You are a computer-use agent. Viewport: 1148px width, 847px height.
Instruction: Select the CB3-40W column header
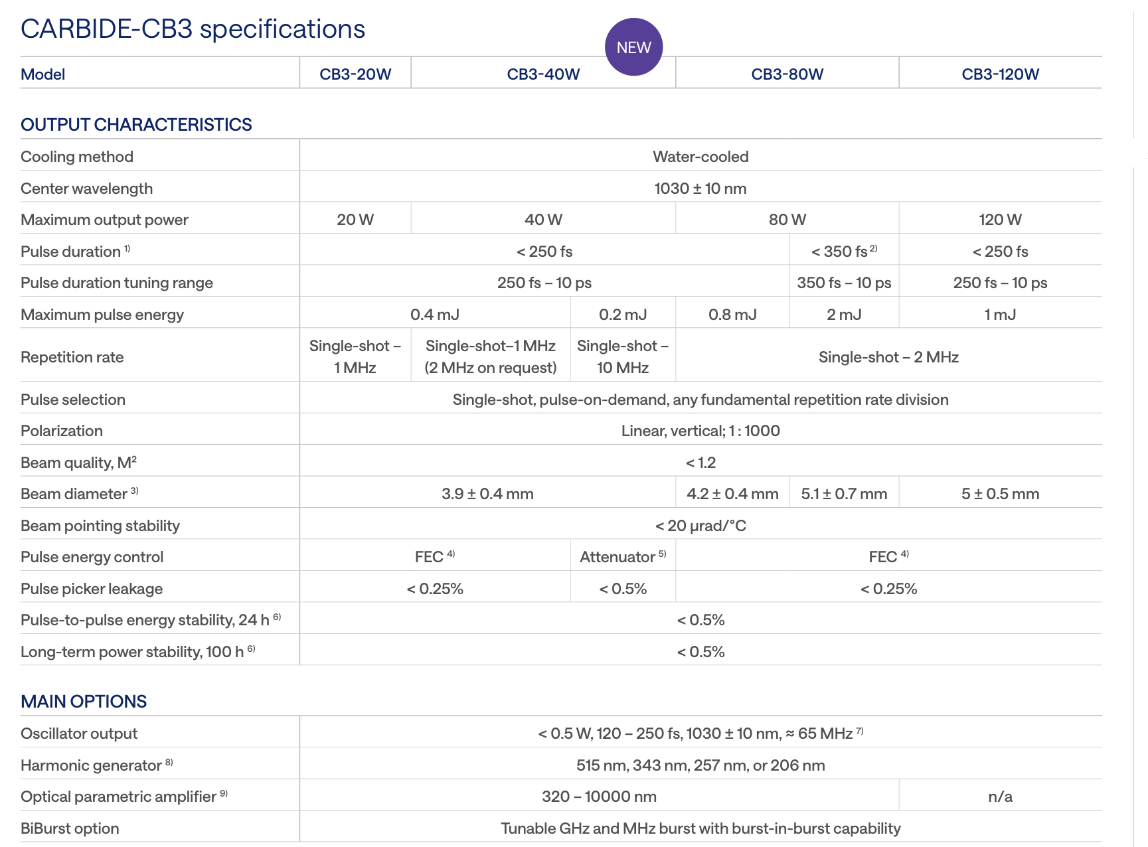coord(543,74)
